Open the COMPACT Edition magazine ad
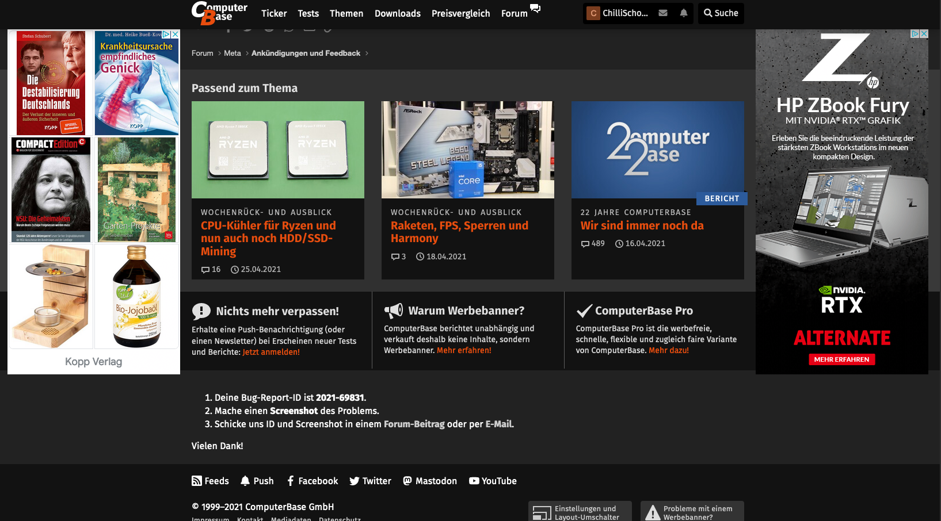Image resolution: width=941 pixels, height=521 pixels. point(51,190)
